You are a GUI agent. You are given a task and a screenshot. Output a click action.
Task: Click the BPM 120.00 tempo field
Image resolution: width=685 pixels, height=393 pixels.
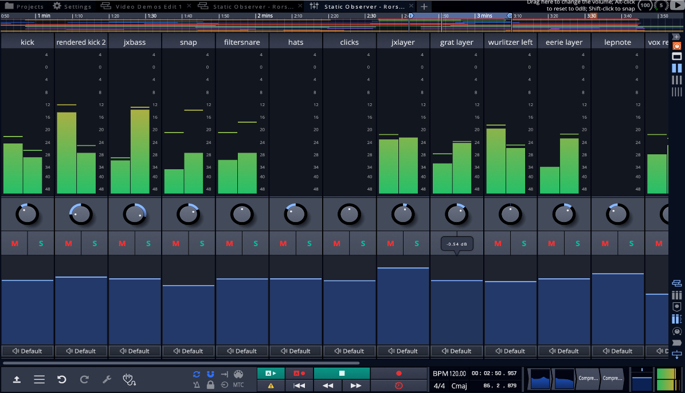pyautogui.click(x=449, y=373)
